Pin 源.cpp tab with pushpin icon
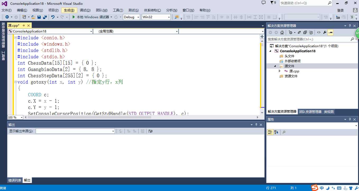This screenshot has height=191, width=359. click(24, 26)
